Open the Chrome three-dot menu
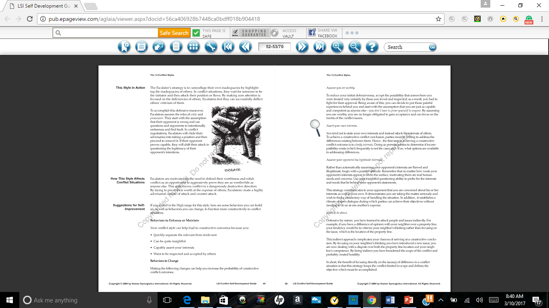549x308 pixels. [540, 19]
